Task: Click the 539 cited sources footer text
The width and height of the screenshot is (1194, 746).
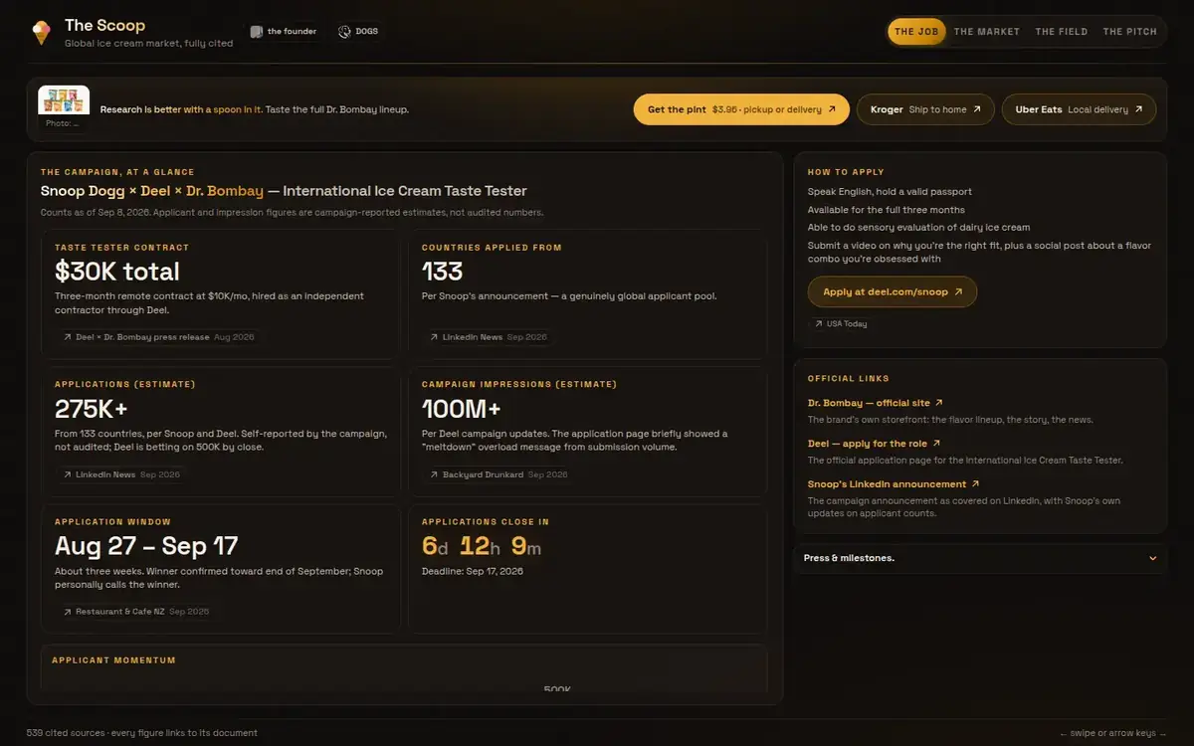Action: (142, 733)
